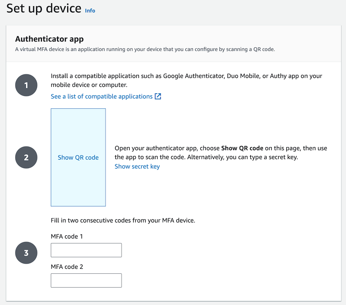Open the list of compatible applications link
Viewport: 346px width, 305px height.
tap(102, 96)
